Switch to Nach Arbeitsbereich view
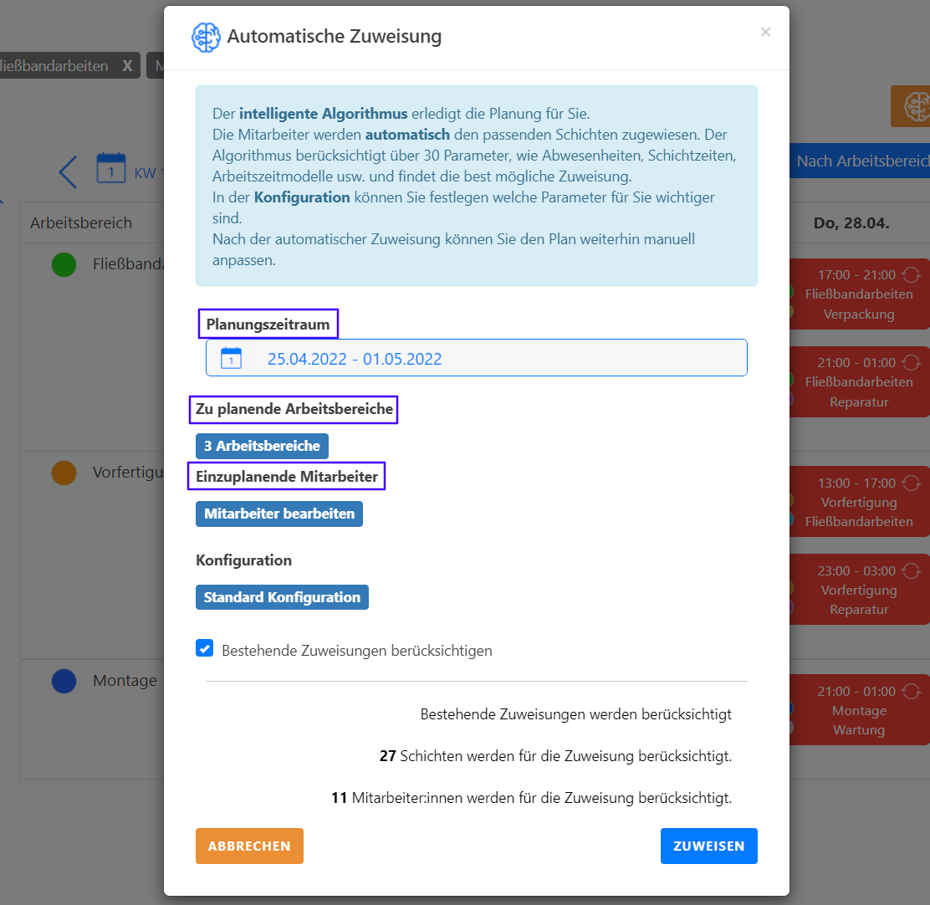The height and width of the screenshot is (905, 930). [x=861, y=161]
